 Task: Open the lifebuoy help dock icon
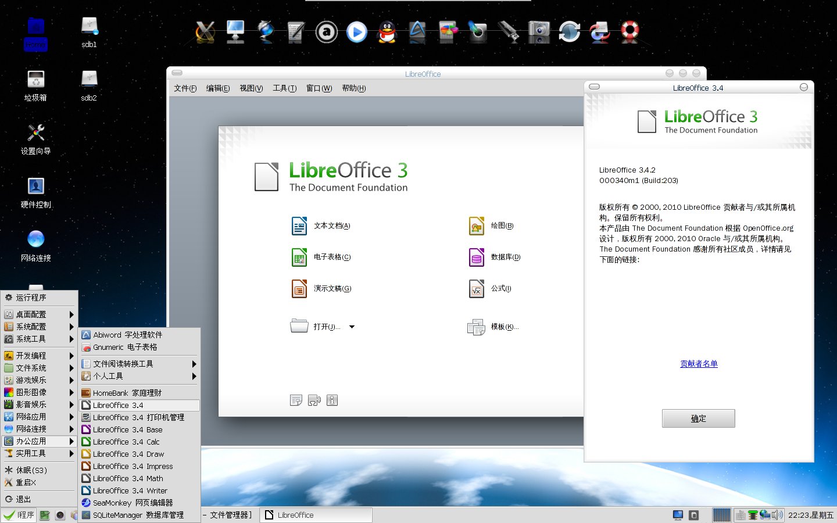(630, 31)
